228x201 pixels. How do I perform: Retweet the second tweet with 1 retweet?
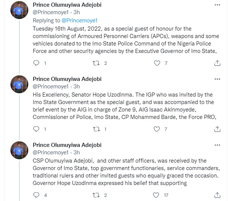[95, 129]
